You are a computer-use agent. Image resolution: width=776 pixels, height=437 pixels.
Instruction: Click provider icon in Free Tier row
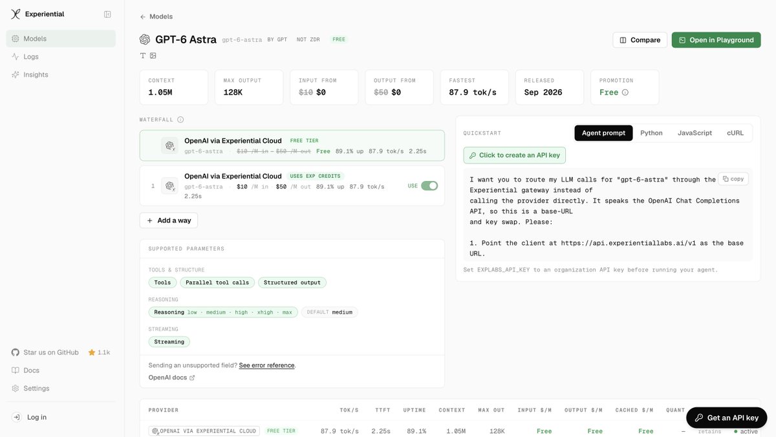pos(169,145)
